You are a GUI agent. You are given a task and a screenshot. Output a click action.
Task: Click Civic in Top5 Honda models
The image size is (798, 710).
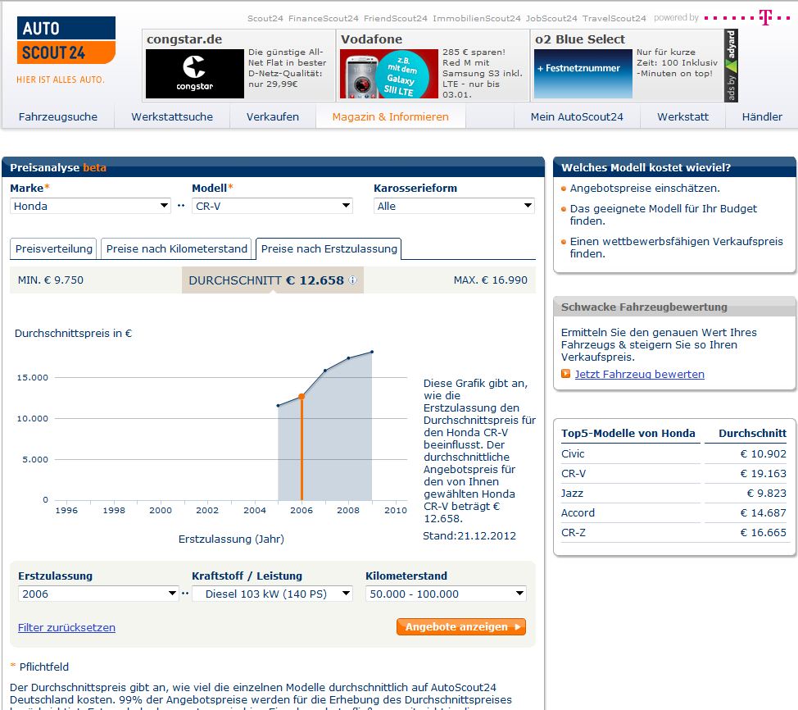coord(573,454)
